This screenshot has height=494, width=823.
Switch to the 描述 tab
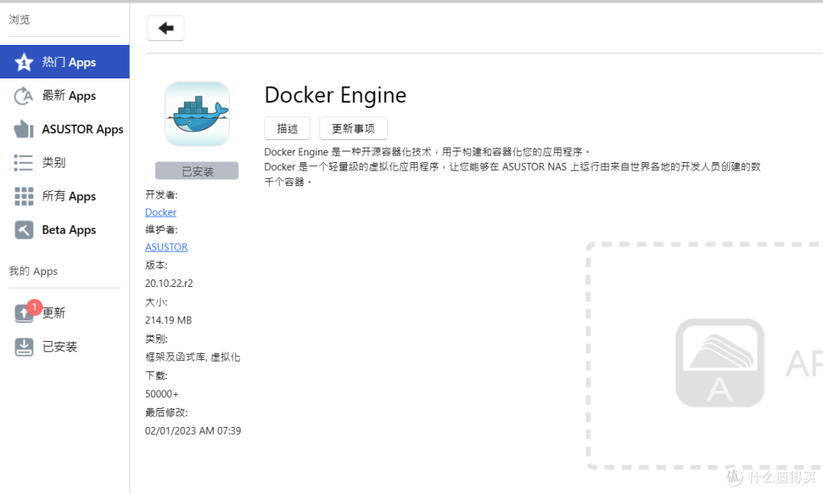tap(287, 129)
